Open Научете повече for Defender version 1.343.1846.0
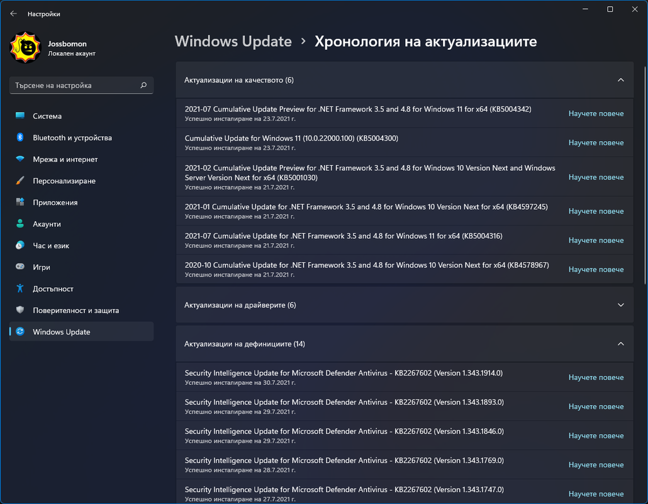The width and height of the screenshot is (648, 504). coord(596,435)
